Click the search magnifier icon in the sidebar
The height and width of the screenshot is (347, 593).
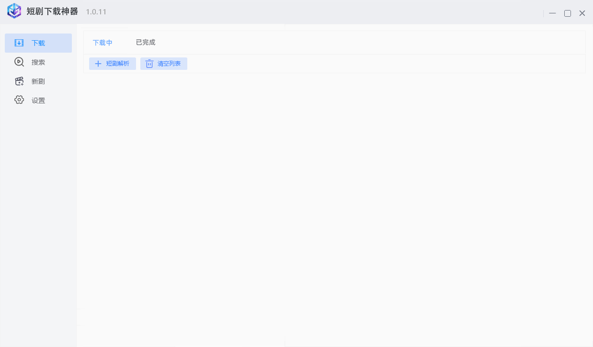(x=19, y=62)
